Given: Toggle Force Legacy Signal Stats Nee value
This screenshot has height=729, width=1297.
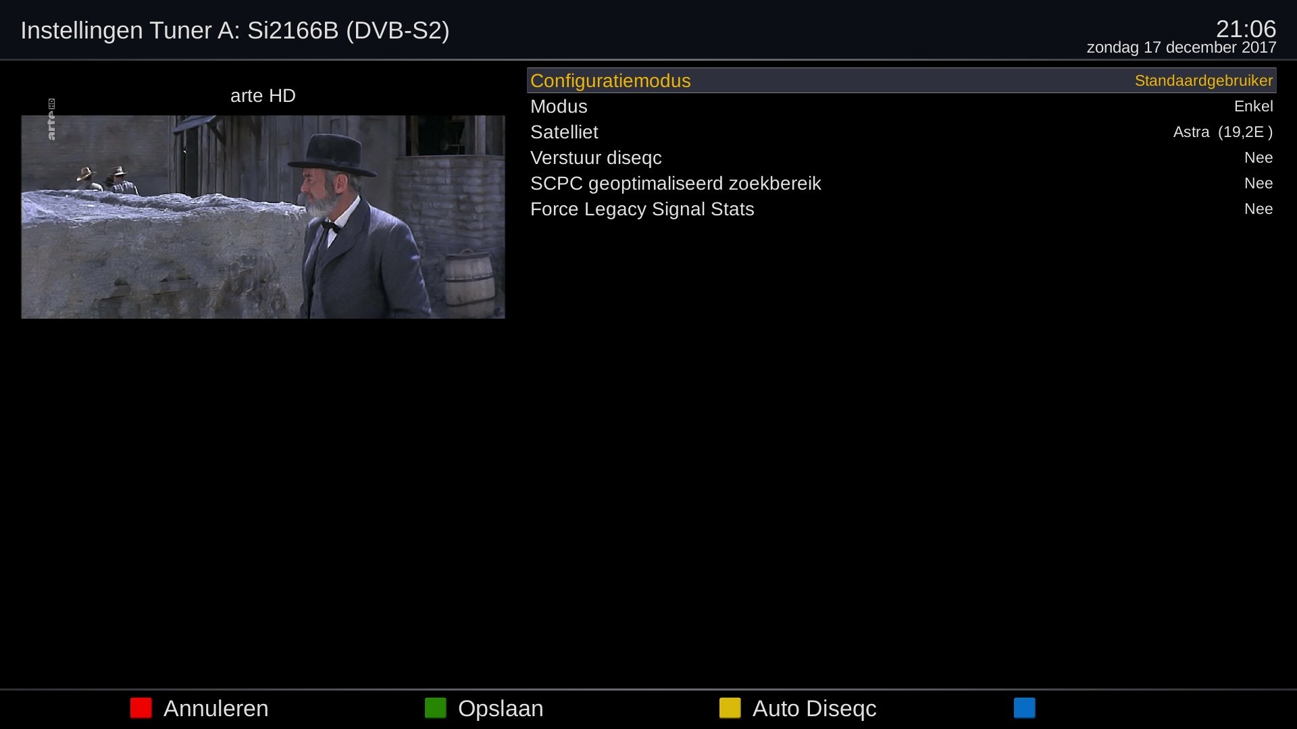Looking at the screenshot, I should [1258, 209].
